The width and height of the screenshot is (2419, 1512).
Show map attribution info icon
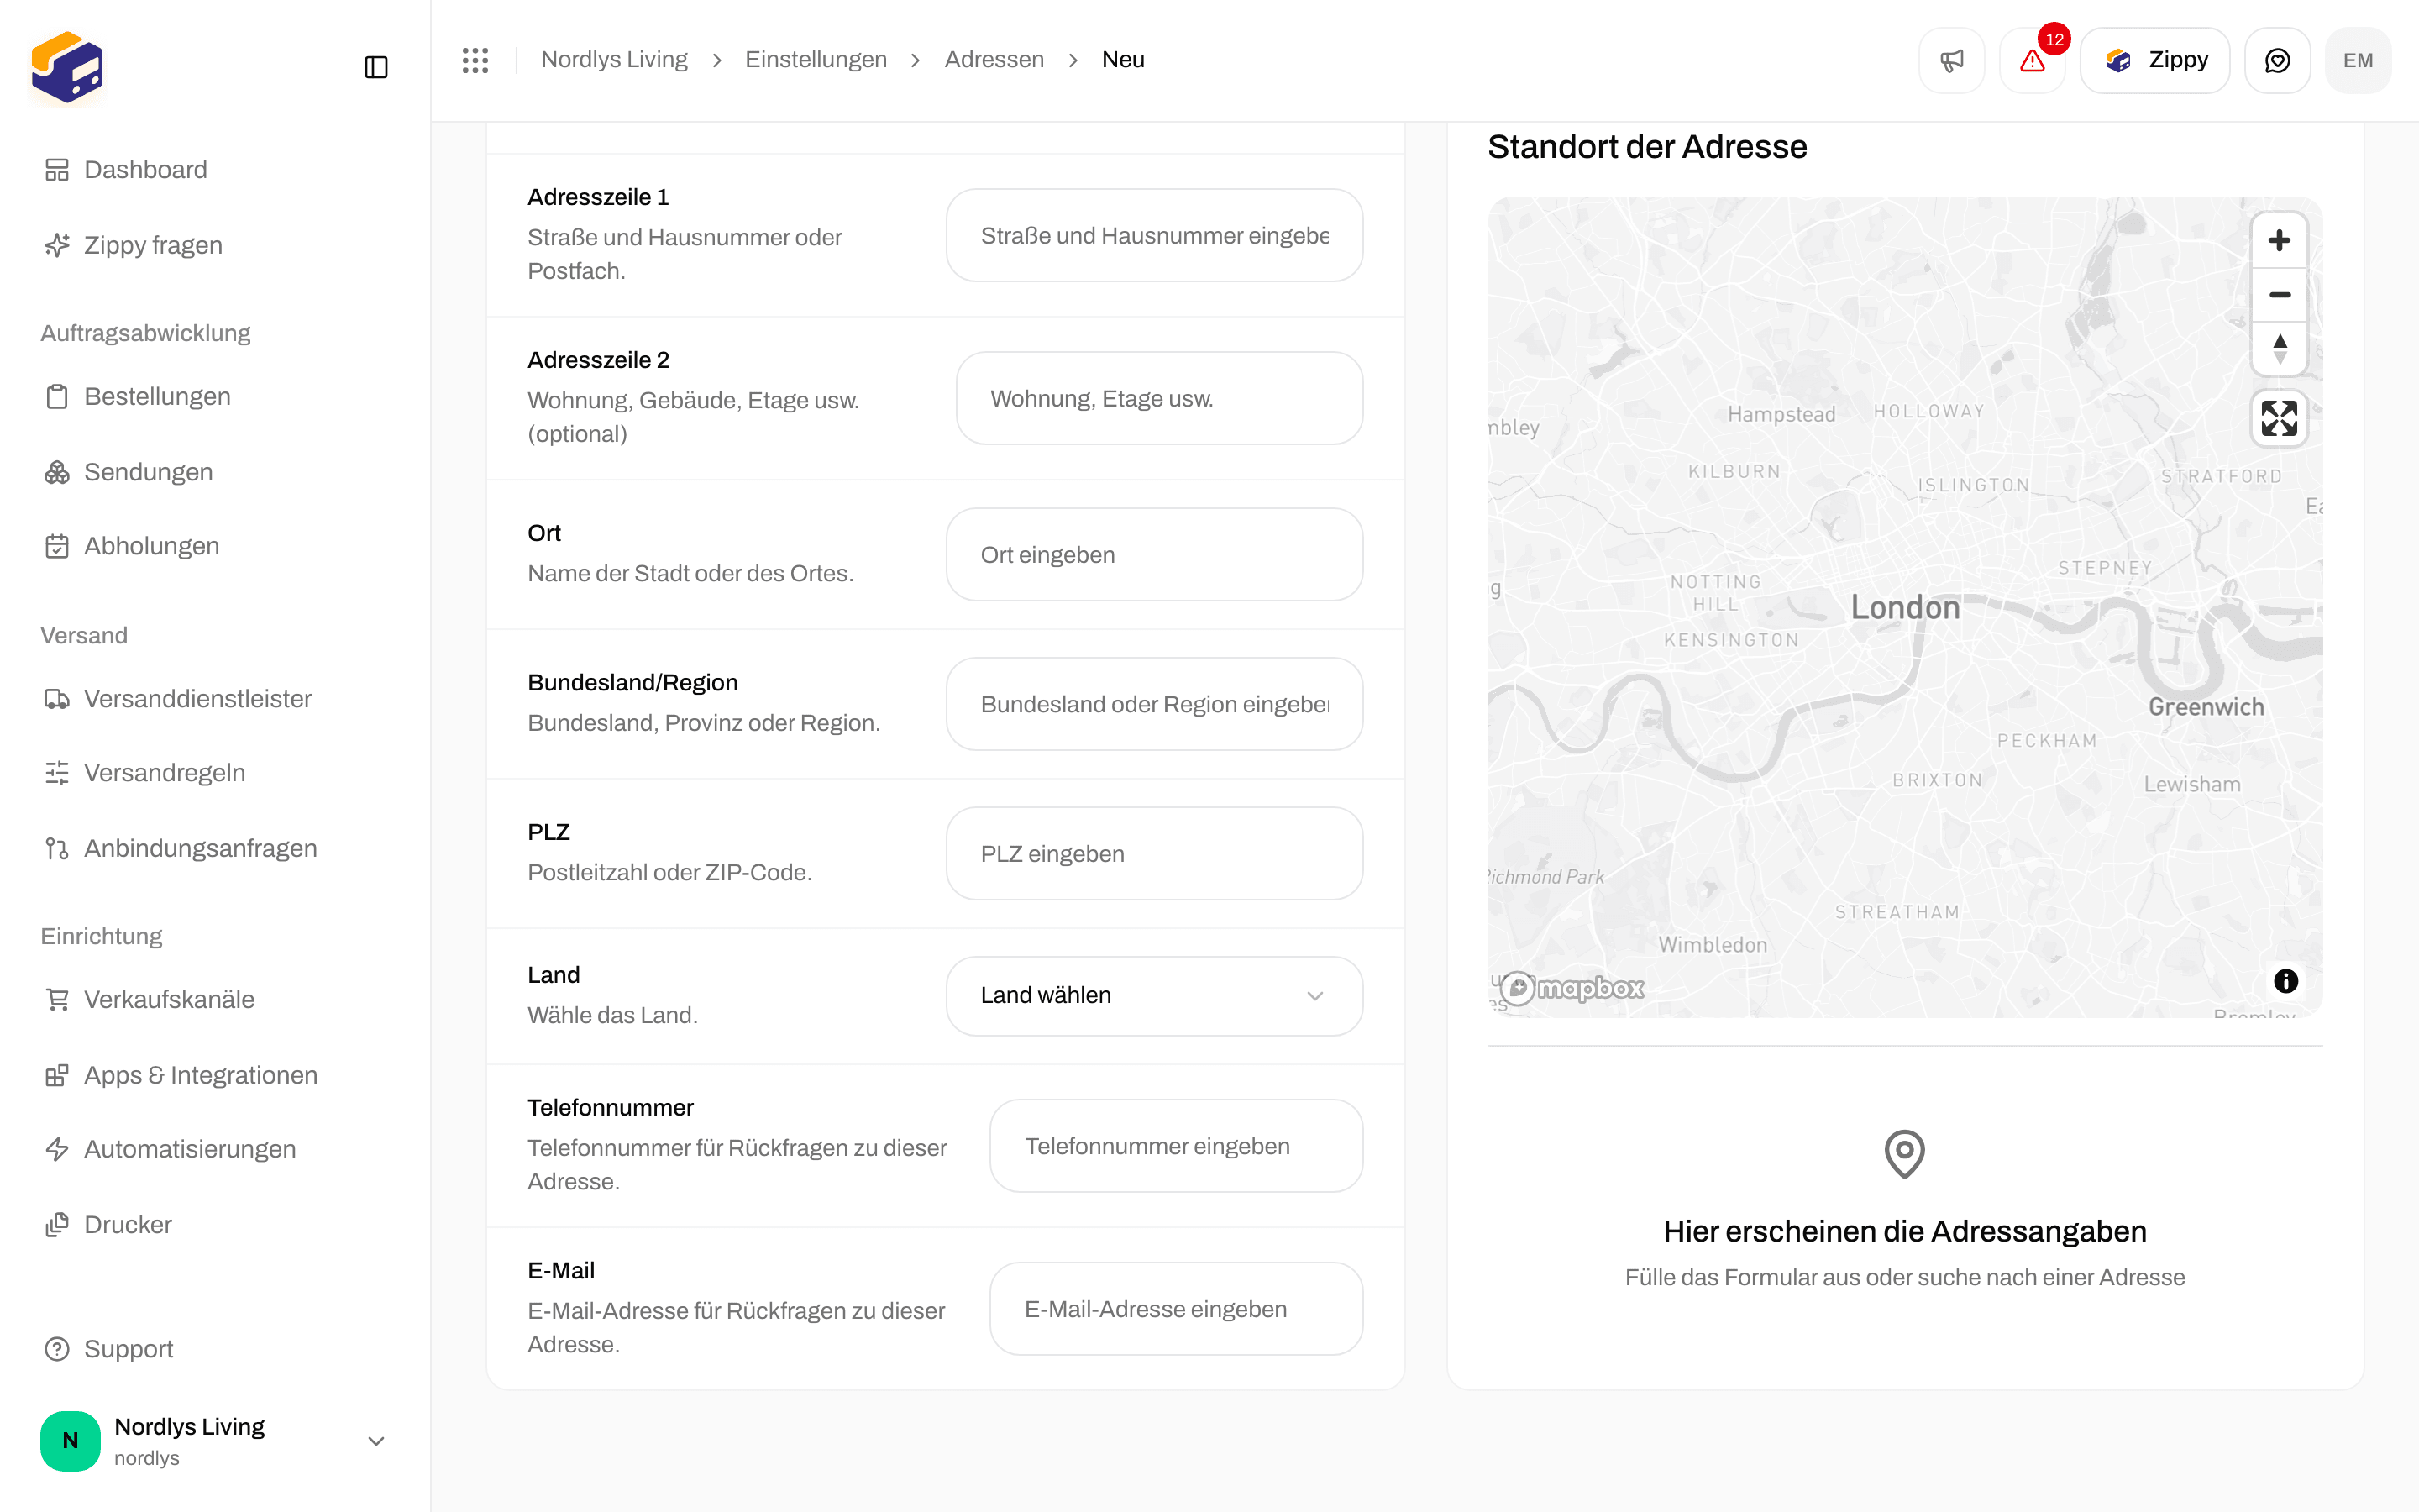coord(2285,981)
